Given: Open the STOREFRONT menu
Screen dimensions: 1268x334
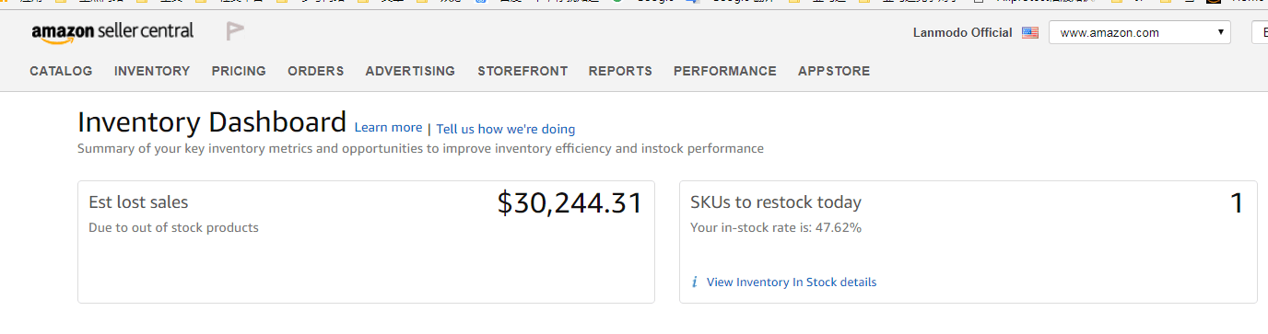Looking at the screenshot, I should pyautogui.click(x=522, y=71).
